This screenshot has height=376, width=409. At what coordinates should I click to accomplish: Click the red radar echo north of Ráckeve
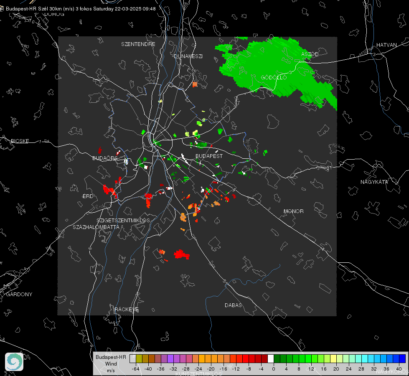pos(181,254)
